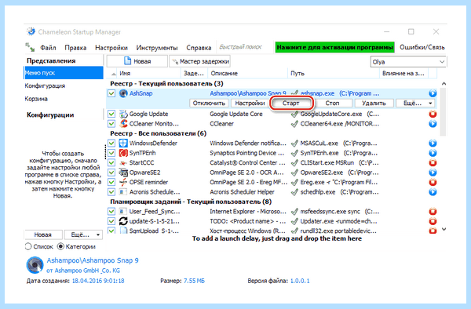Toggle the CCleaner Monitor checkbox

tap(111, 124)
